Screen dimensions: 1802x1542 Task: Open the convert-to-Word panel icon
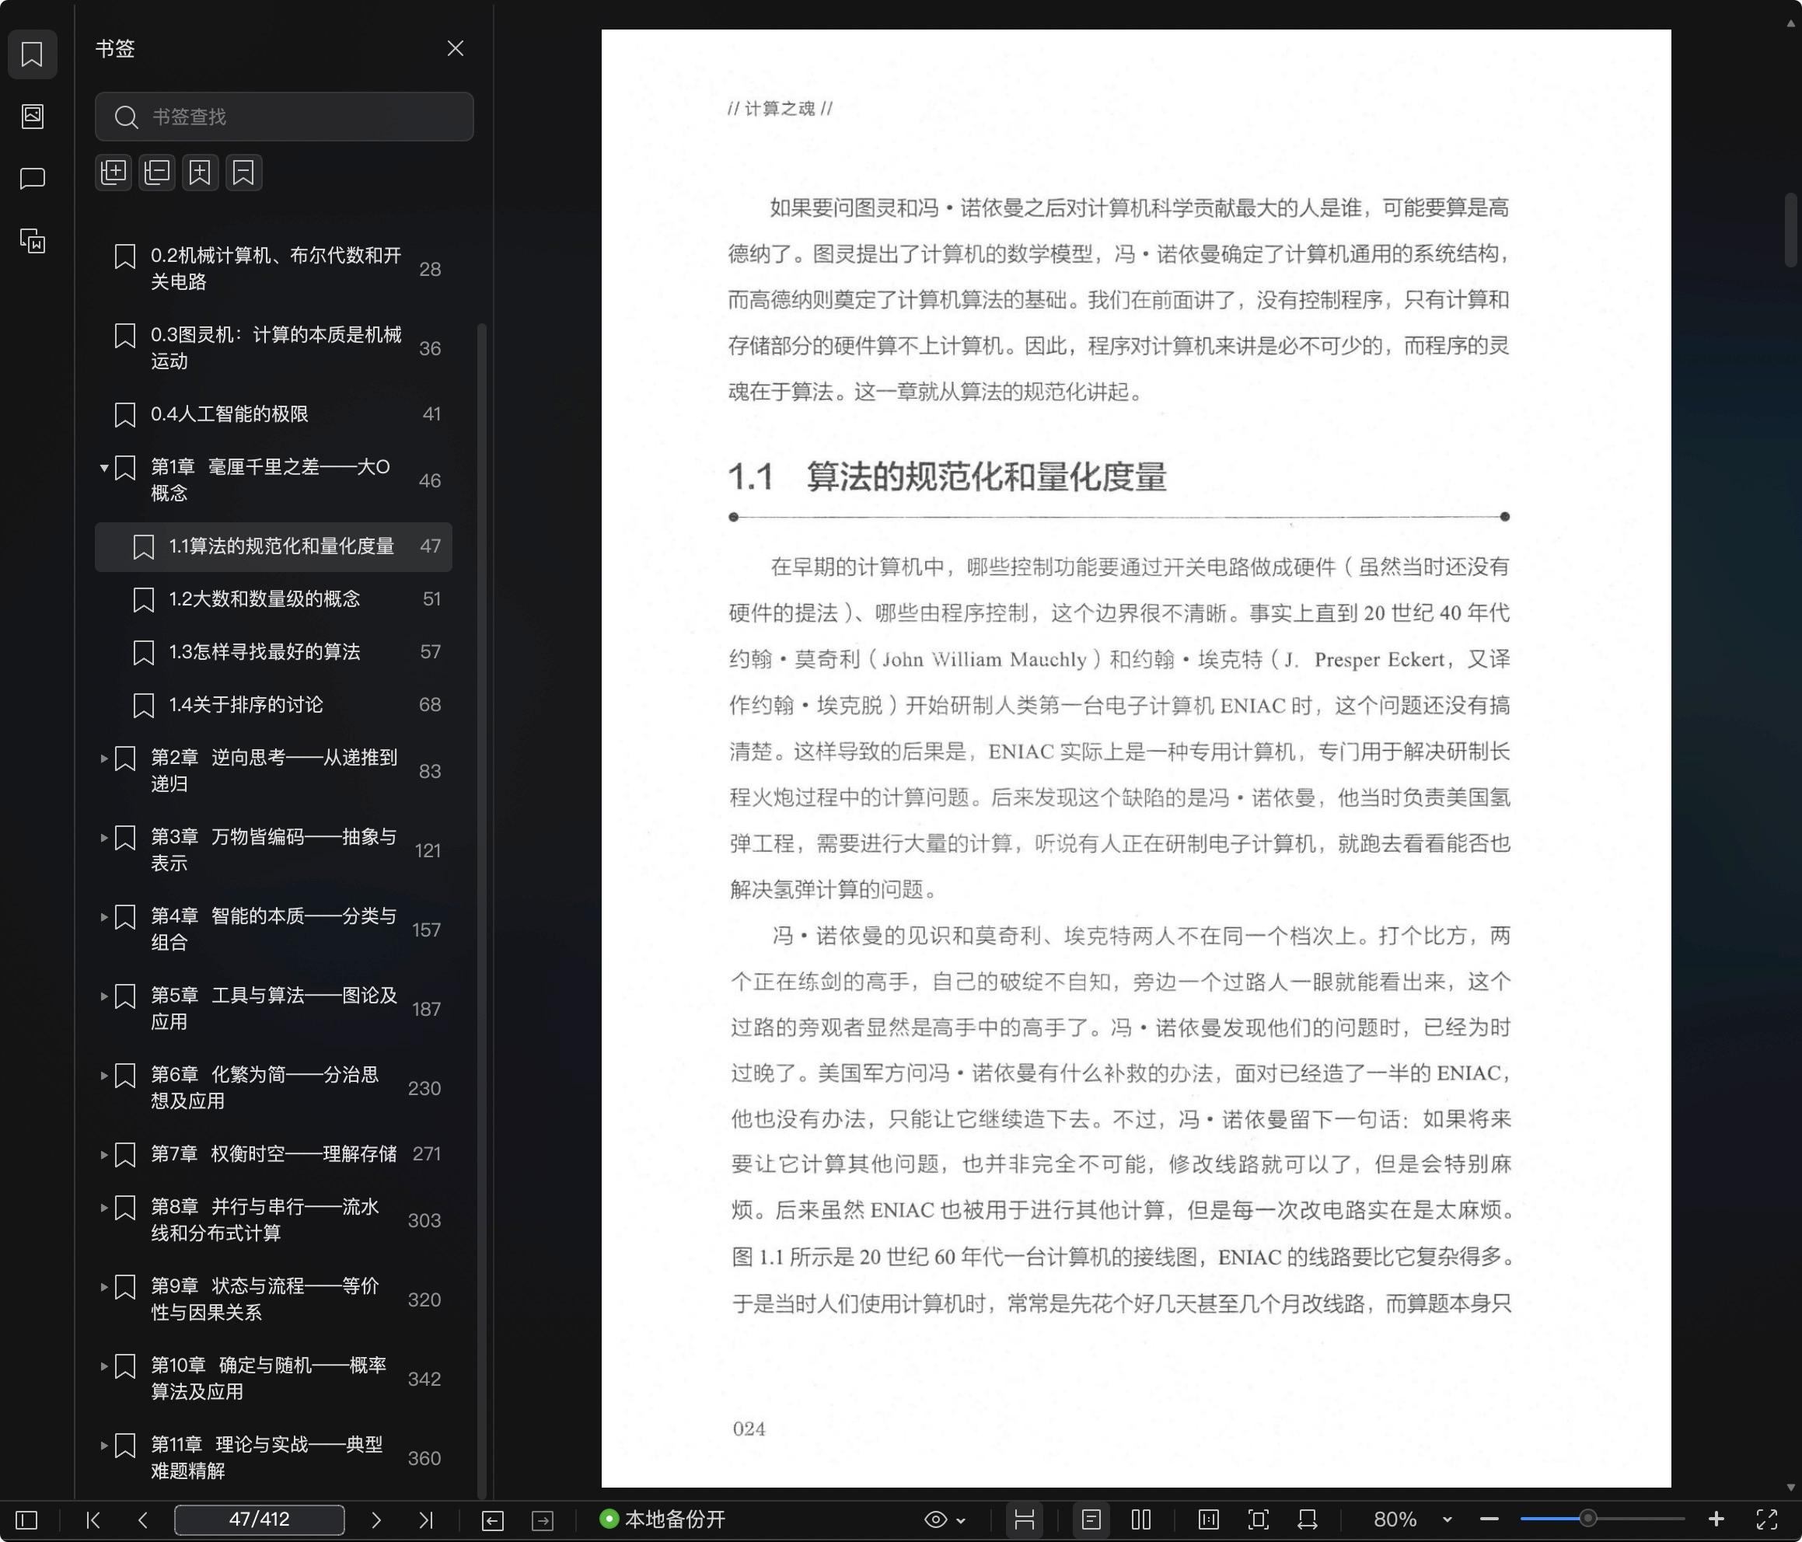click(x=32, y=241)
